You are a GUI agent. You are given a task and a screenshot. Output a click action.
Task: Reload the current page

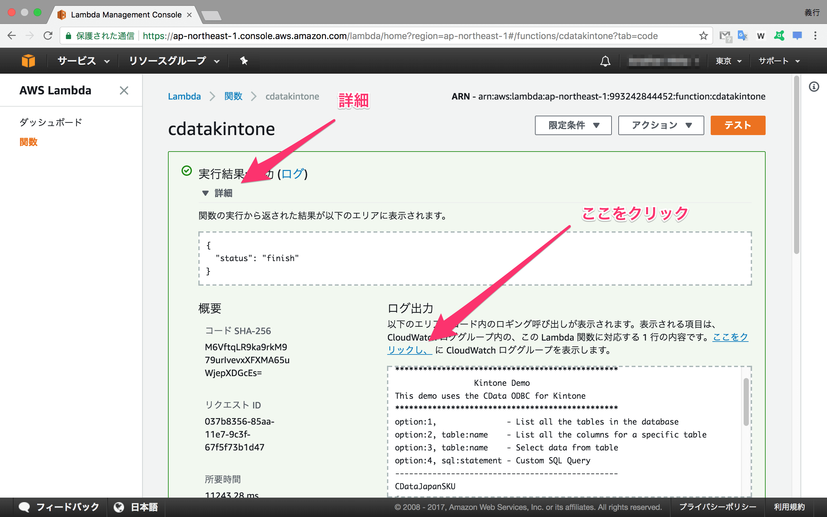(48, 36)
